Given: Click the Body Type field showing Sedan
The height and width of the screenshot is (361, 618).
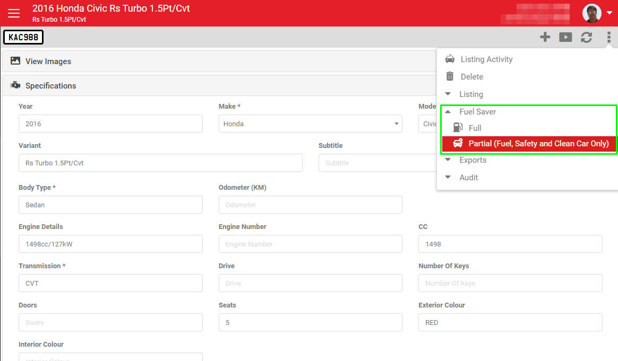Looking at the screenshot, I should click(x=111, y=205).
